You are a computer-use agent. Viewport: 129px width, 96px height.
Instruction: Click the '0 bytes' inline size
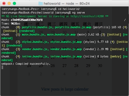pos(103,57)
